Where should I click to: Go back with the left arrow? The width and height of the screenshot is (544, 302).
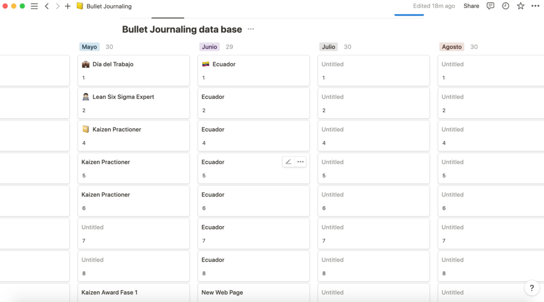point(47,6)
